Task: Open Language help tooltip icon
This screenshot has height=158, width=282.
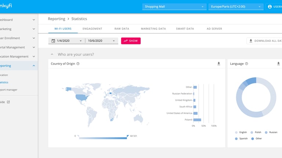Action: [x=246, y=64]
